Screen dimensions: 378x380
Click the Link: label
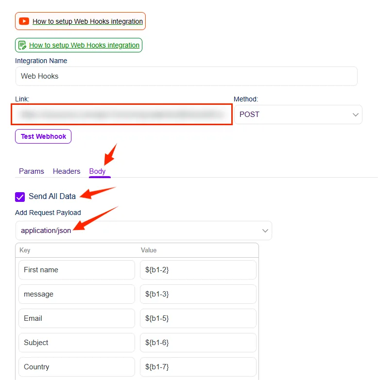tap(22, 99)
